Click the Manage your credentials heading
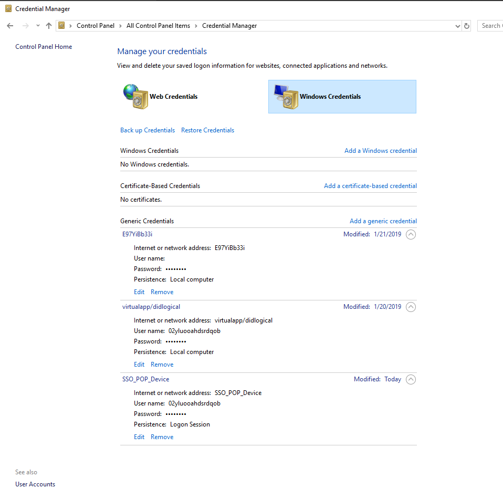Image resolution: width=503 pixels, height=489 pixels. pos(162,51)
